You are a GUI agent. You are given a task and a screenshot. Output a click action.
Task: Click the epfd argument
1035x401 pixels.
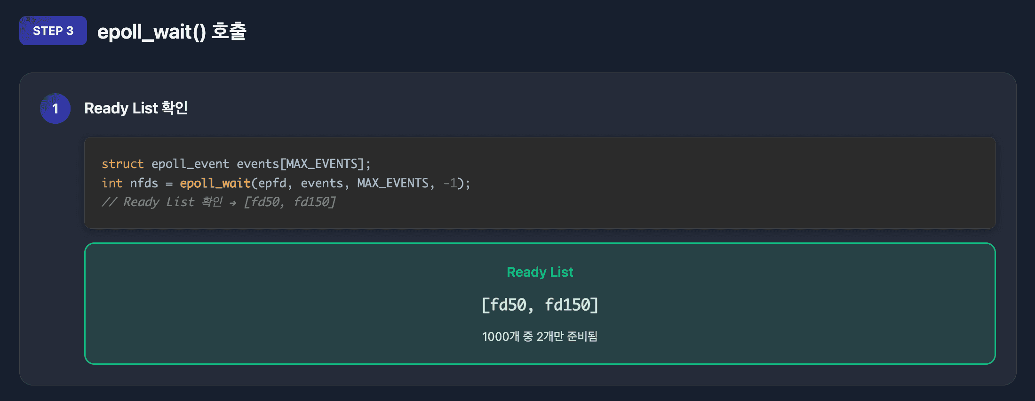tap(272, 183)
